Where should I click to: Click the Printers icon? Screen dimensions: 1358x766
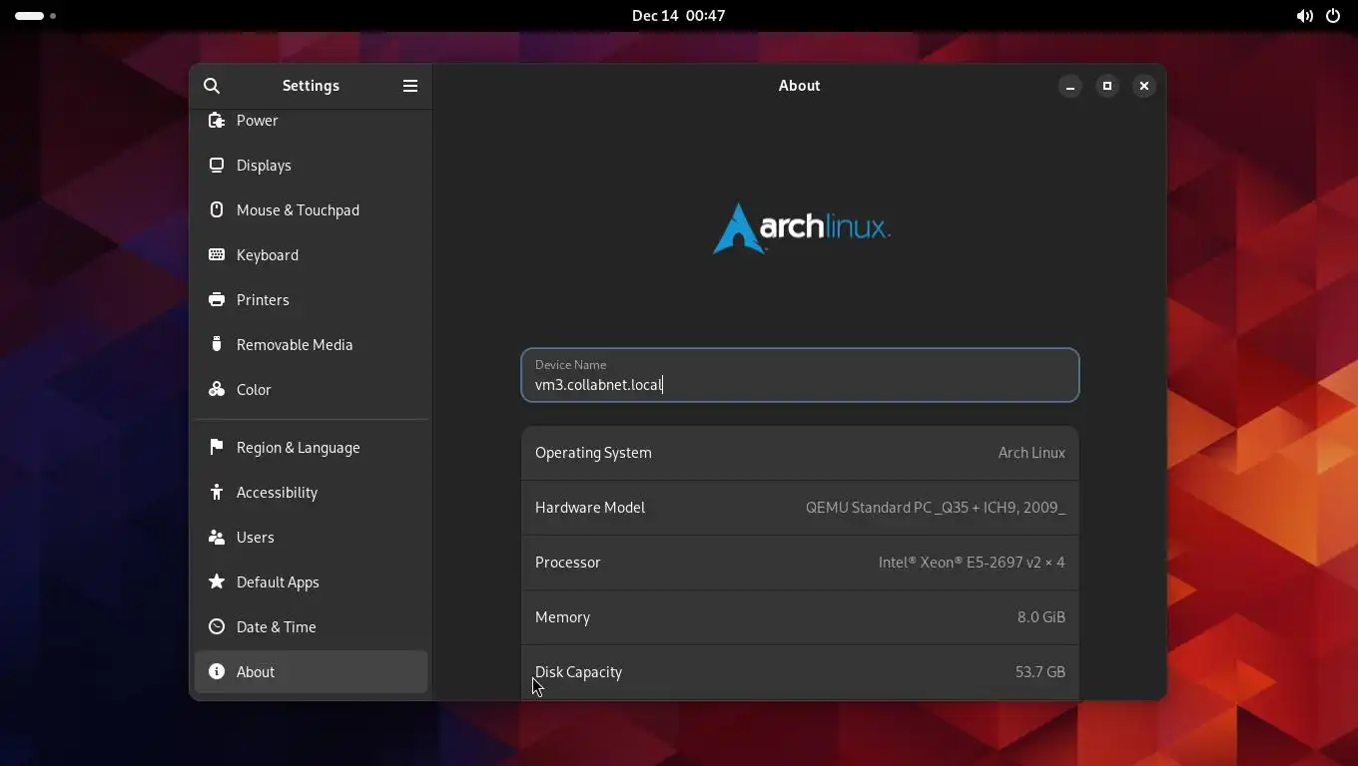(217, 300)
